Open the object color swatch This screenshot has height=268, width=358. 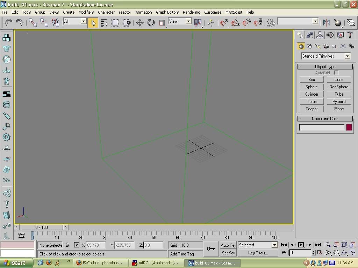(349, 127)
